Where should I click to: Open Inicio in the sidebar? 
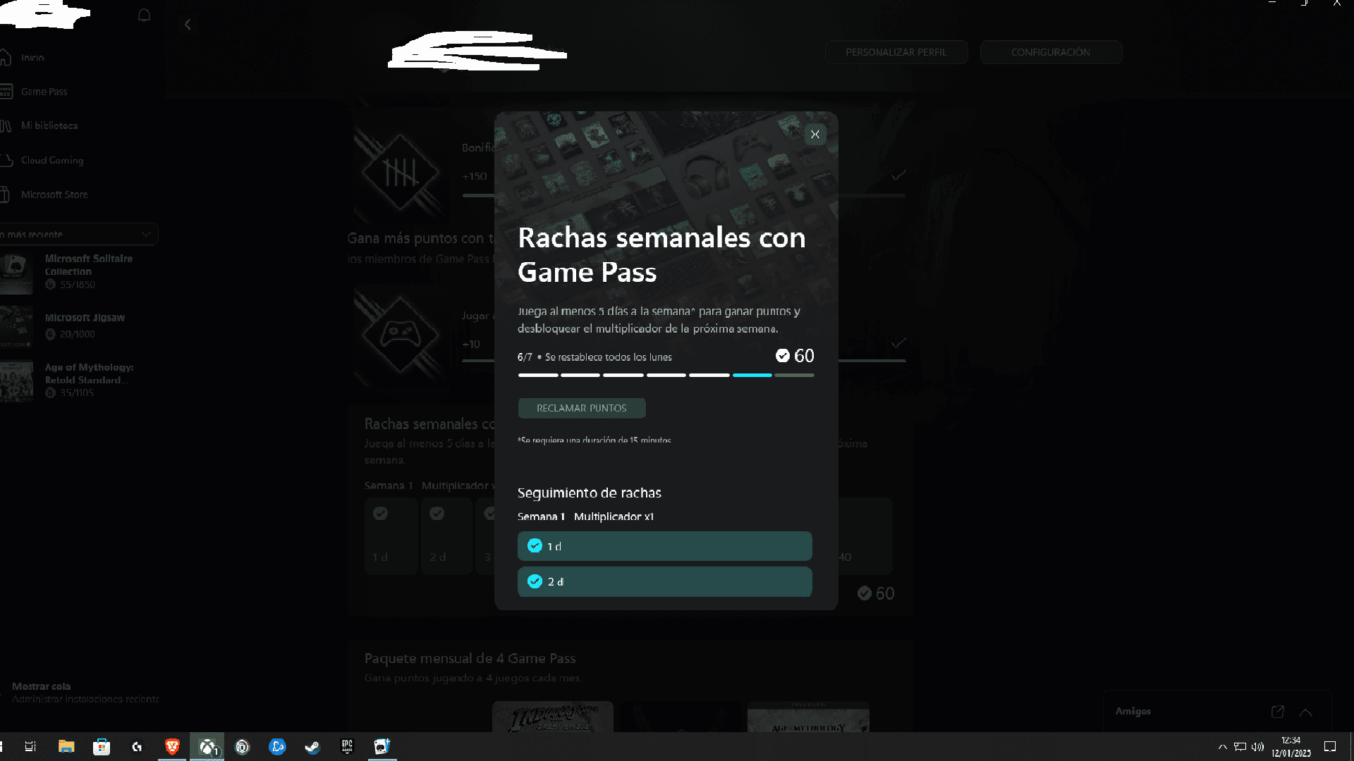[32, 58]
